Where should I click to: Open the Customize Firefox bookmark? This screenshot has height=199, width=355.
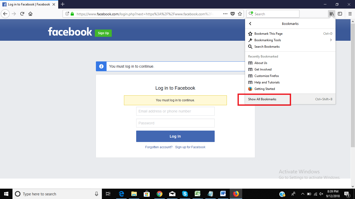pyautogui.click(x=290, y=76)
